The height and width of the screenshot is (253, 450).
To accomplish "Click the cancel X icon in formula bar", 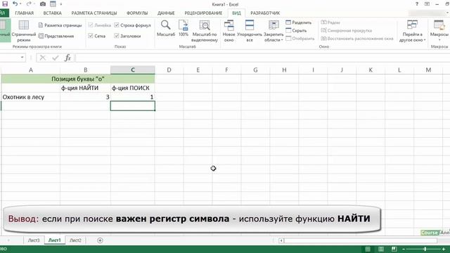I will pyautogui.click(x=42, y=58).
